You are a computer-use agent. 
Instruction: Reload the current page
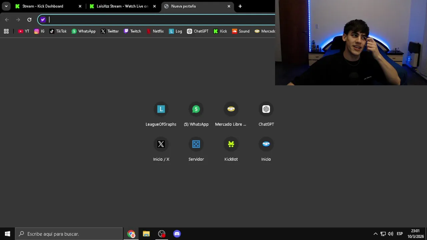(x=29, y=20)
